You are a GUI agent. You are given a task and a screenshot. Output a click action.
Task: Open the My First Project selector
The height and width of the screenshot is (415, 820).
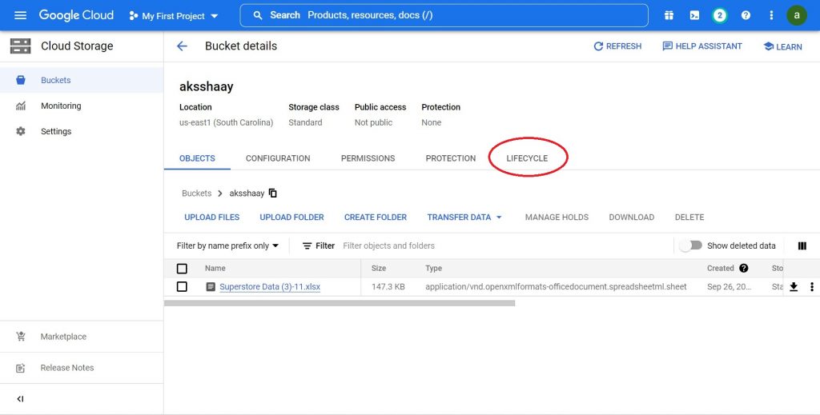[x=173, y=16]
